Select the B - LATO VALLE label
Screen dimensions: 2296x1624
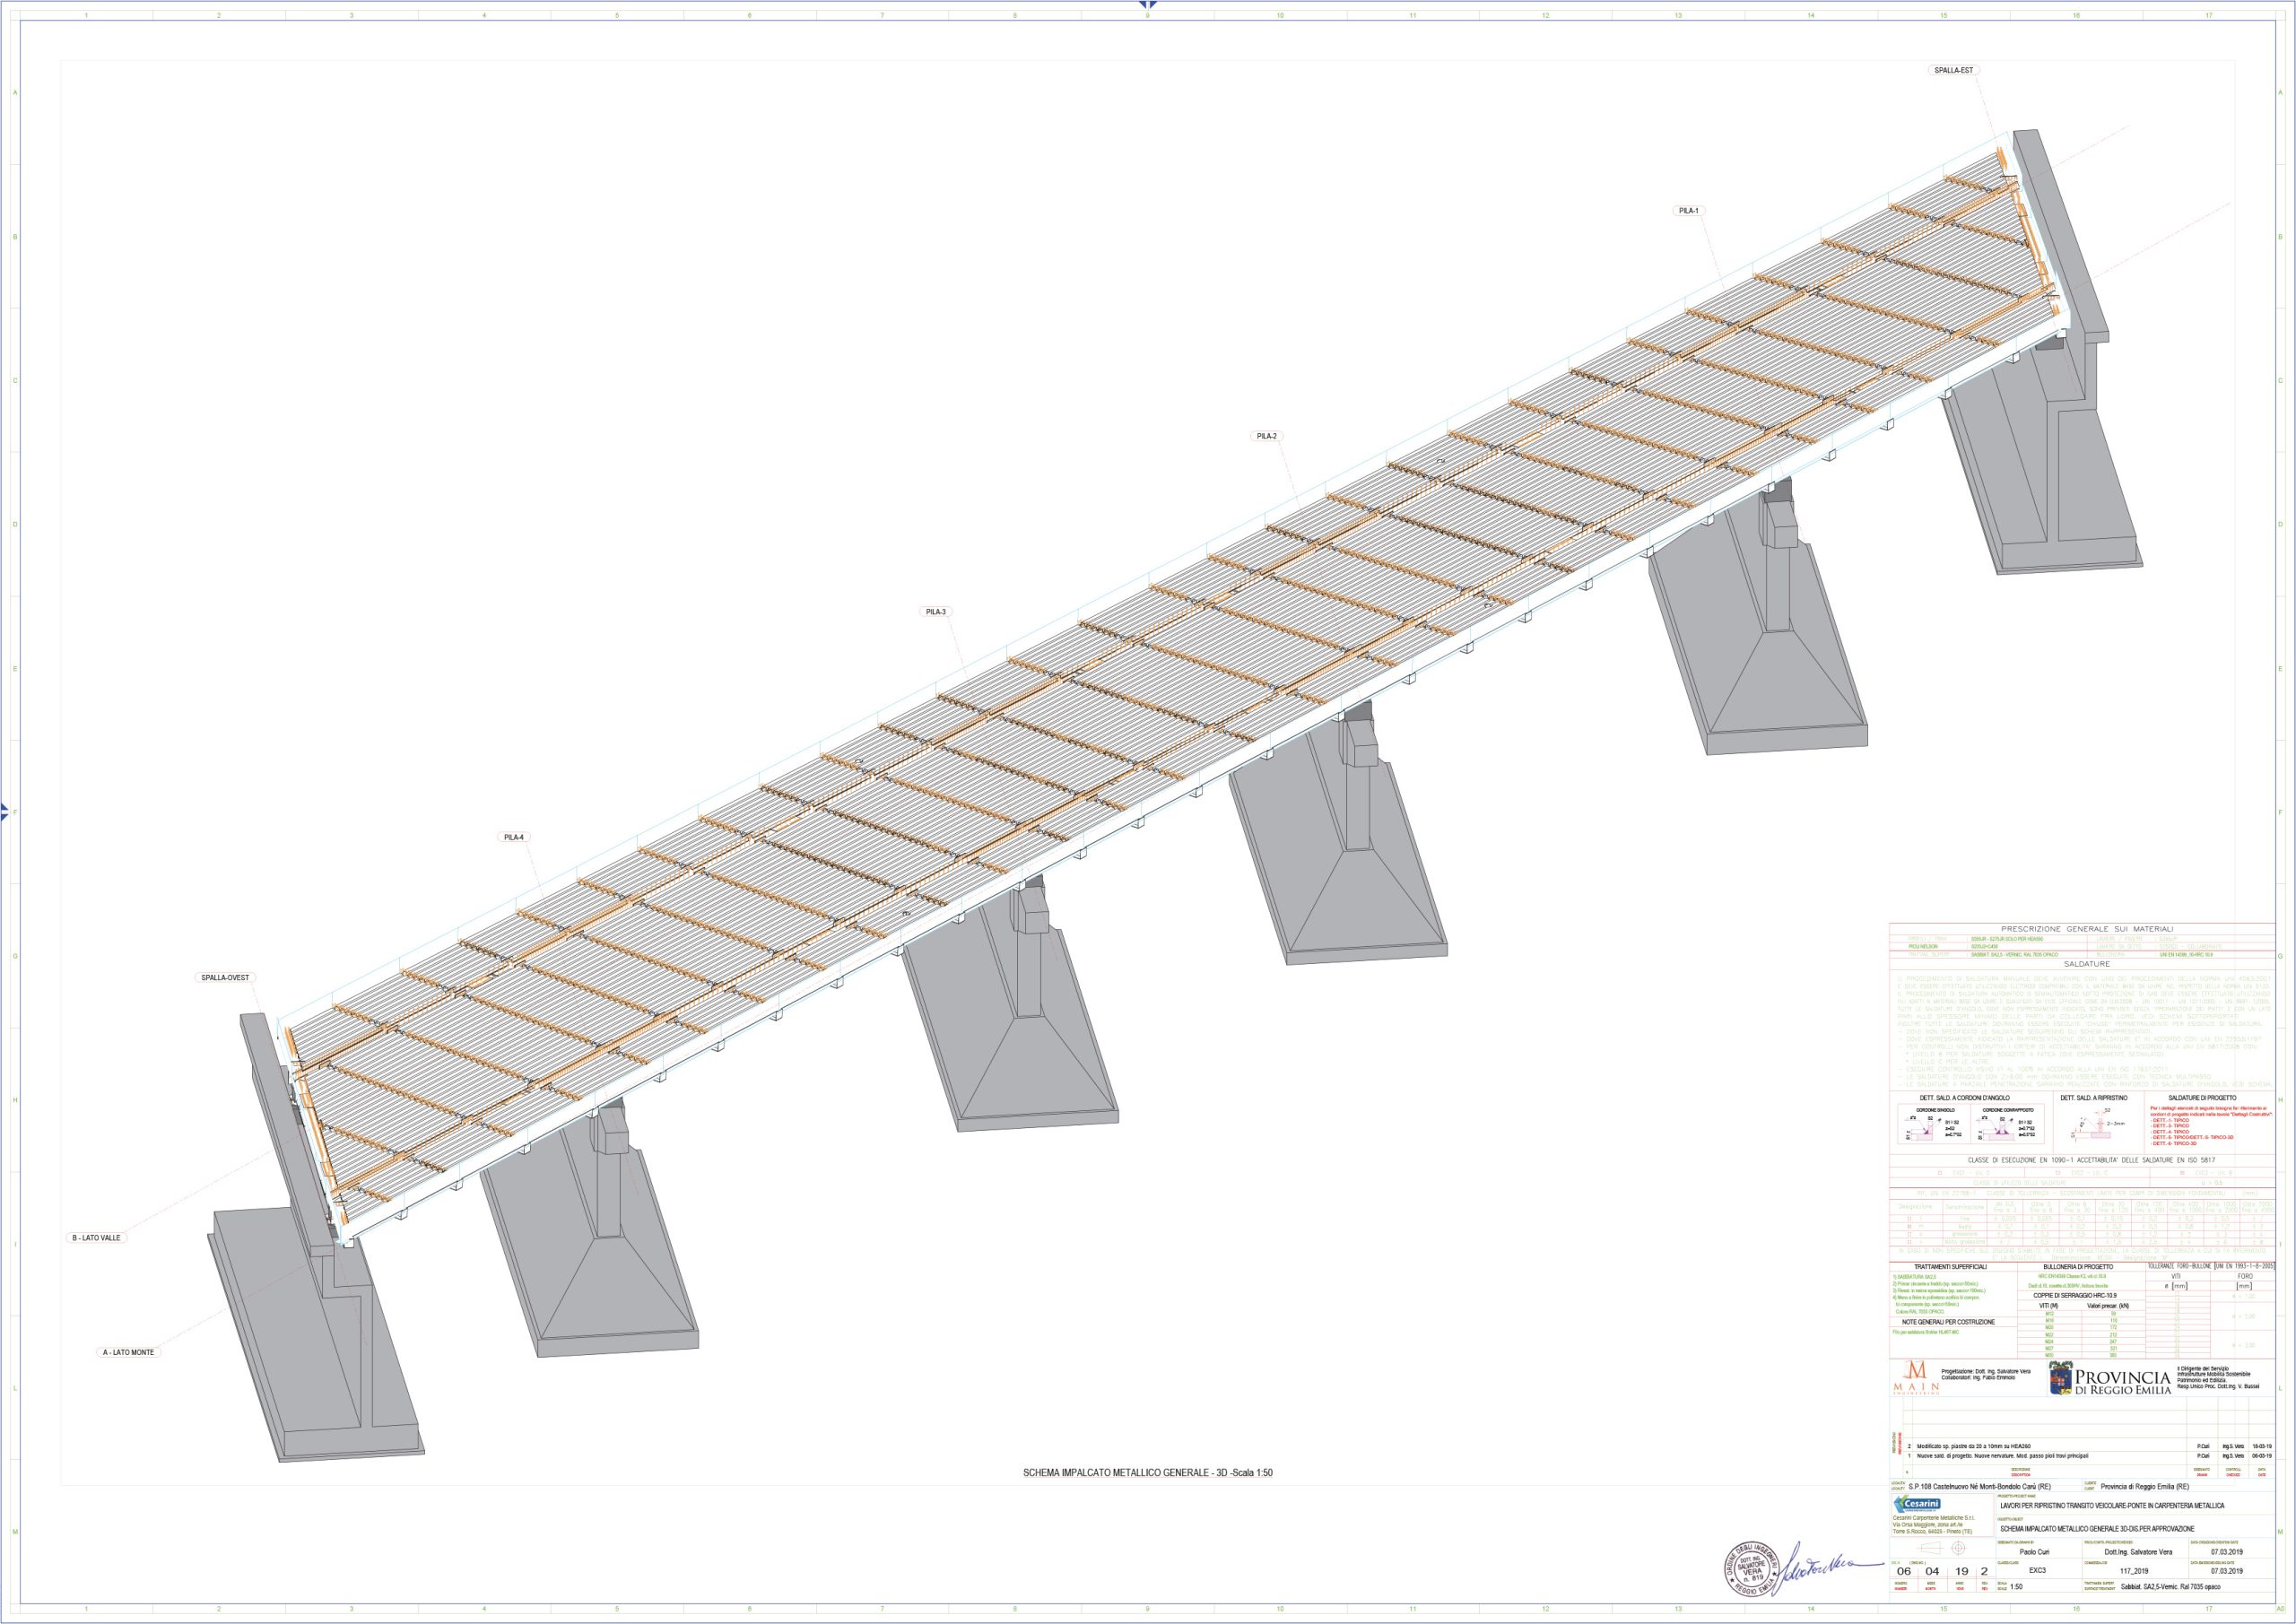[x=97, y=1238]
